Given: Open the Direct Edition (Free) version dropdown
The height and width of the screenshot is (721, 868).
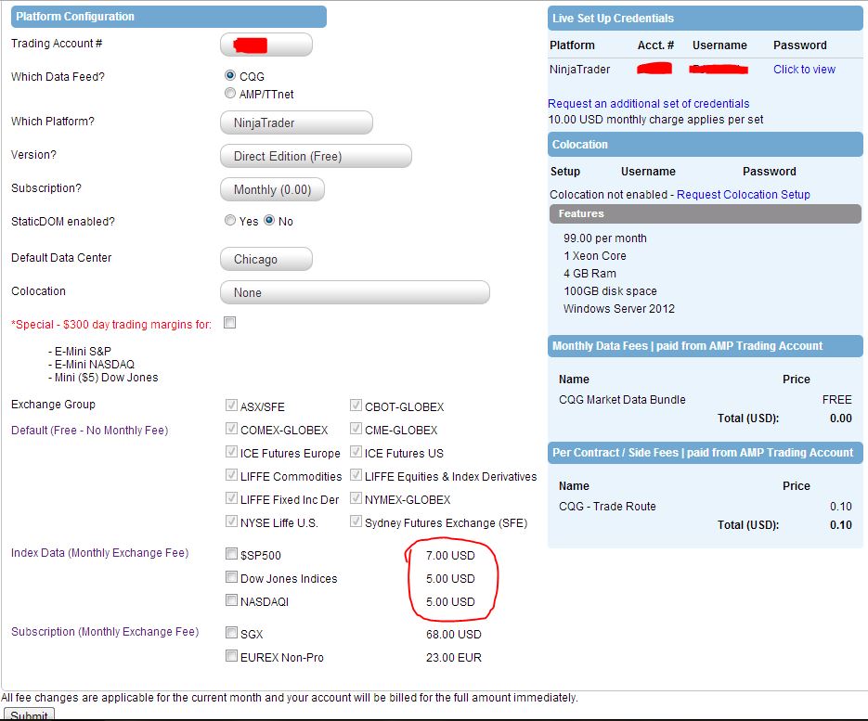Looking at the screenshot, I should pyautogui.click(x=316, y=156).
